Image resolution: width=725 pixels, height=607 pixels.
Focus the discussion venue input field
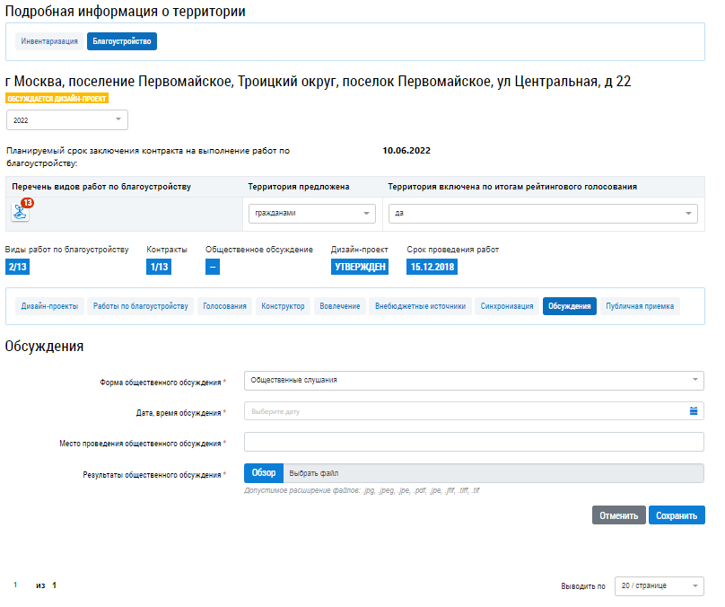click(474, 443)
